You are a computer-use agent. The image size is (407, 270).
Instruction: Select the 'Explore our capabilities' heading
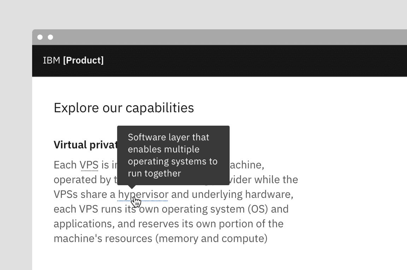click(124, 108)
